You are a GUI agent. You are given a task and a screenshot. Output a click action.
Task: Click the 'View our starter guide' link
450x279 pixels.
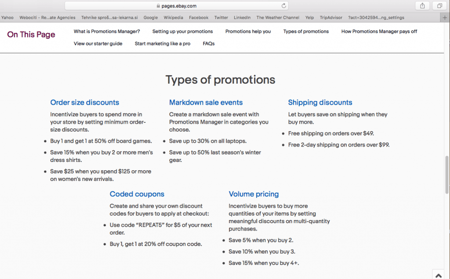pos(98,44)
